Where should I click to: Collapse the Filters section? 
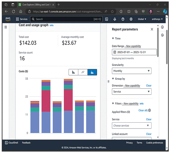[x=113, y=103]
